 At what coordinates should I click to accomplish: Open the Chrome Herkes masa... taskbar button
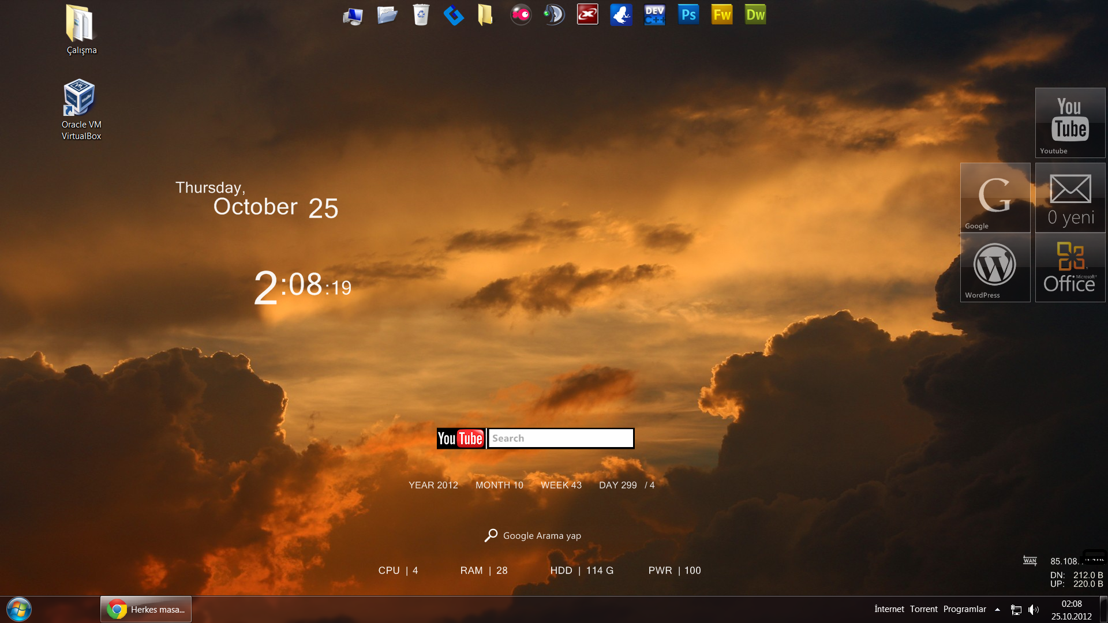click(146, 609)
